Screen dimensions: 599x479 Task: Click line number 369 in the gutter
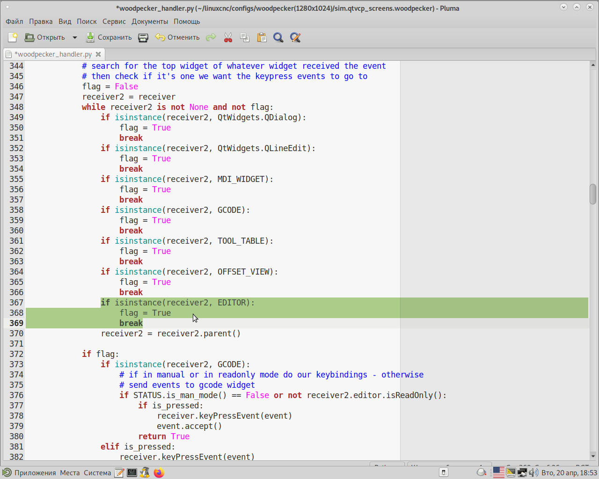[x=16, y=323]
